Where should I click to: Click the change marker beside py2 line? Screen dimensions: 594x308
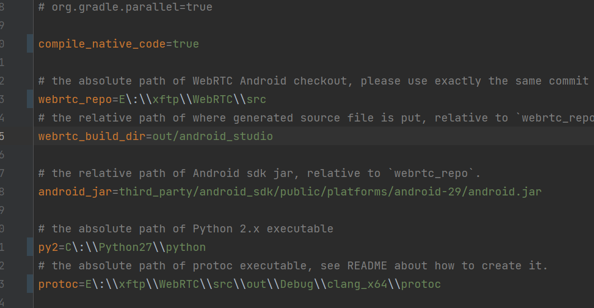[30, 246]
